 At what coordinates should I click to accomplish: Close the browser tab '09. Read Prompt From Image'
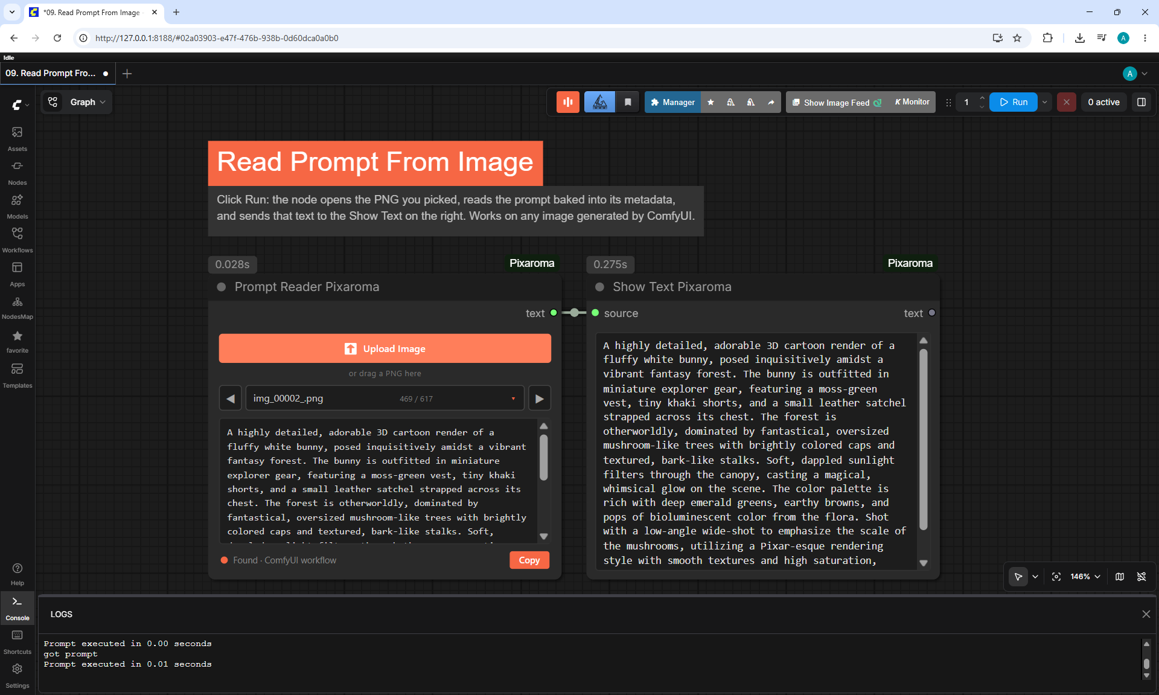tap(155, 12)
